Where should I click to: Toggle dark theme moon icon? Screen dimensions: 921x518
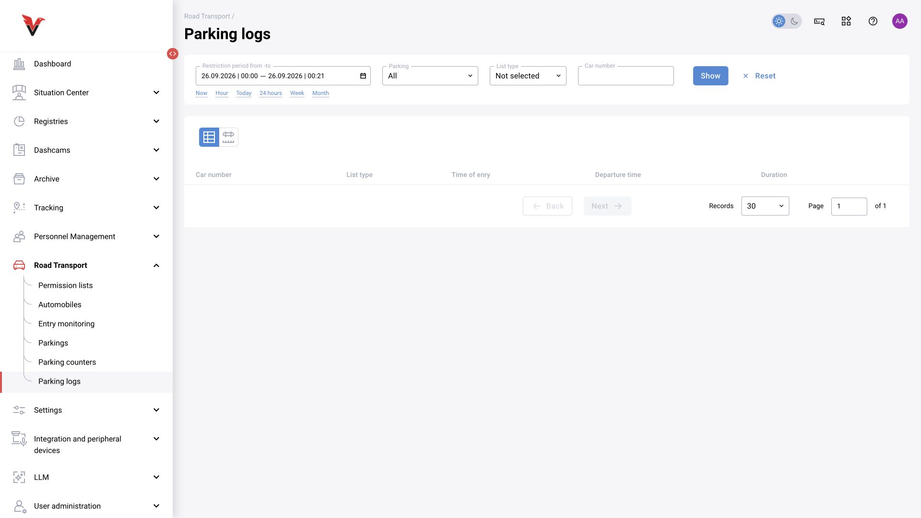coord(794,21)
